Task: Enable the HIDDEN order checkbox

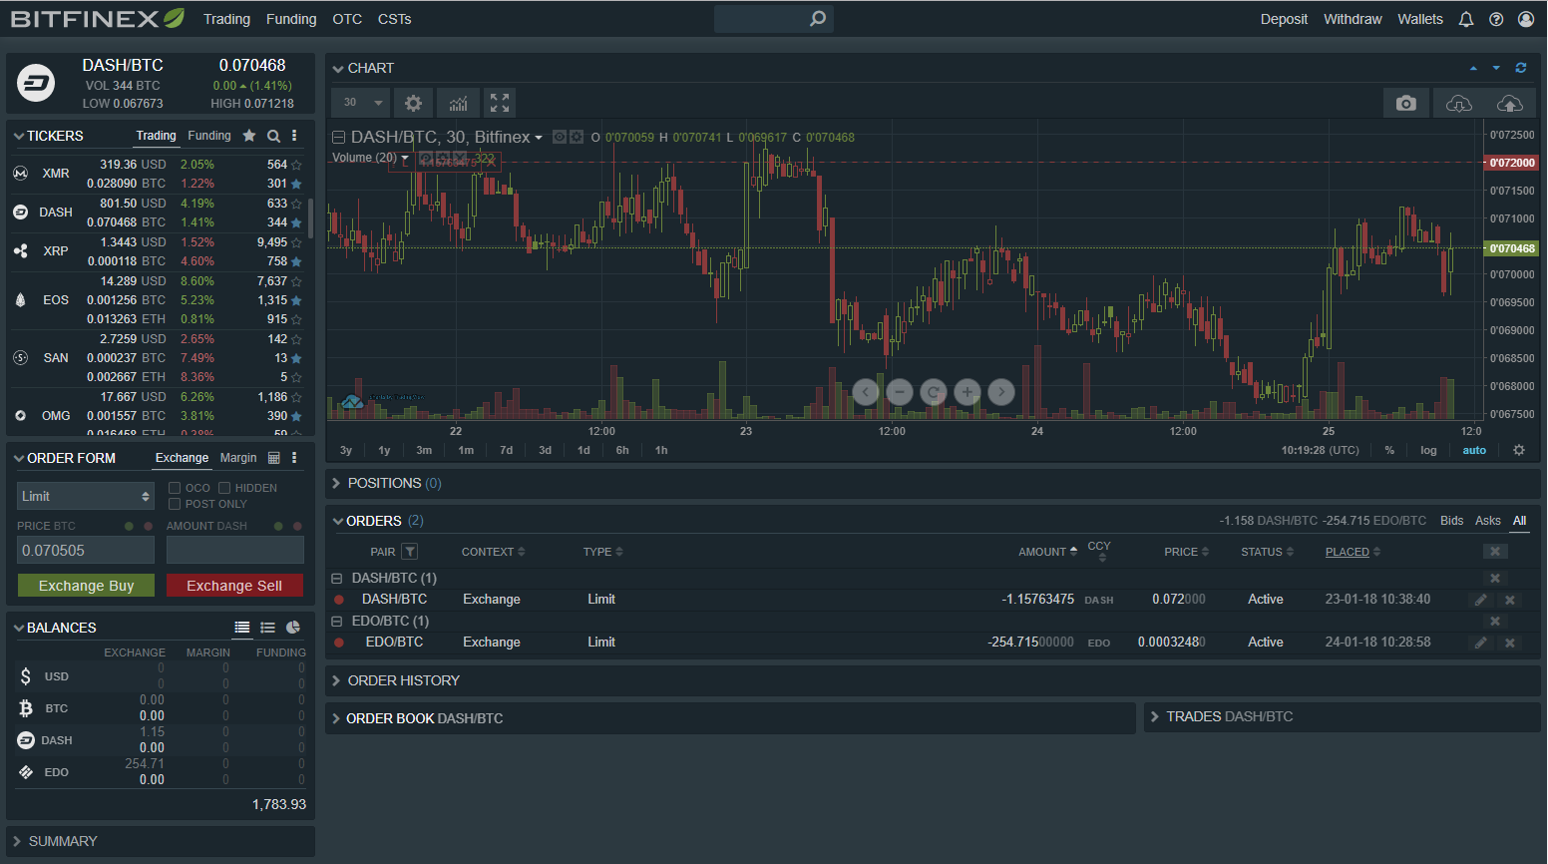Action: [x=224, y=488]
